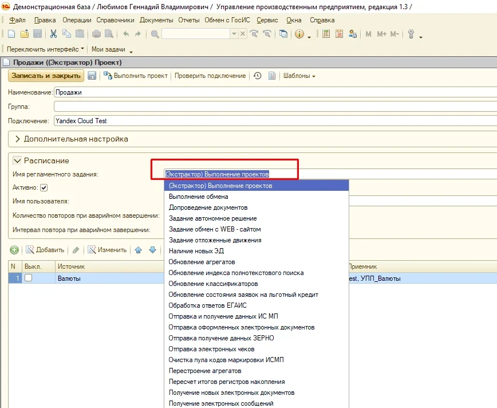Open the calculator icon in top toolbar

[326, 34]
